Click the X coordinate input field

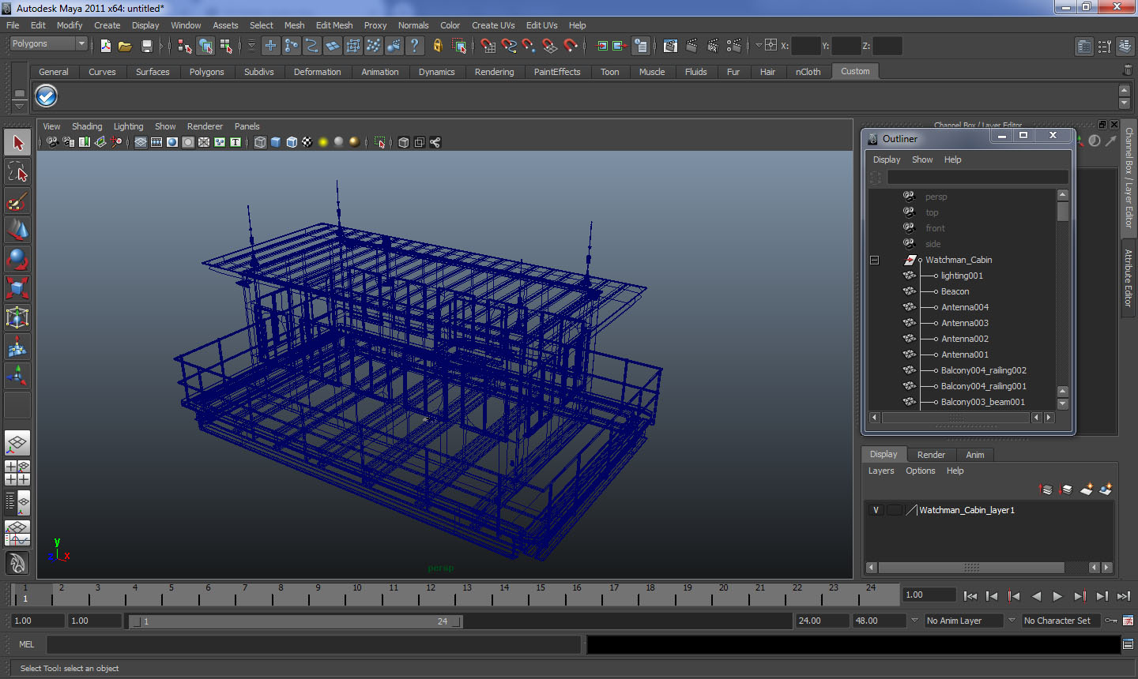pyautogui.click(x=805, y=46)
